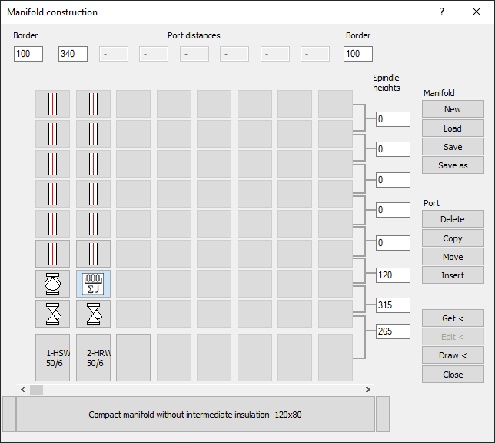The height and width of the screenshot is (443, 495).
Task: Select the pipe cell directly above the pump
Action: (x=53, y=254)
